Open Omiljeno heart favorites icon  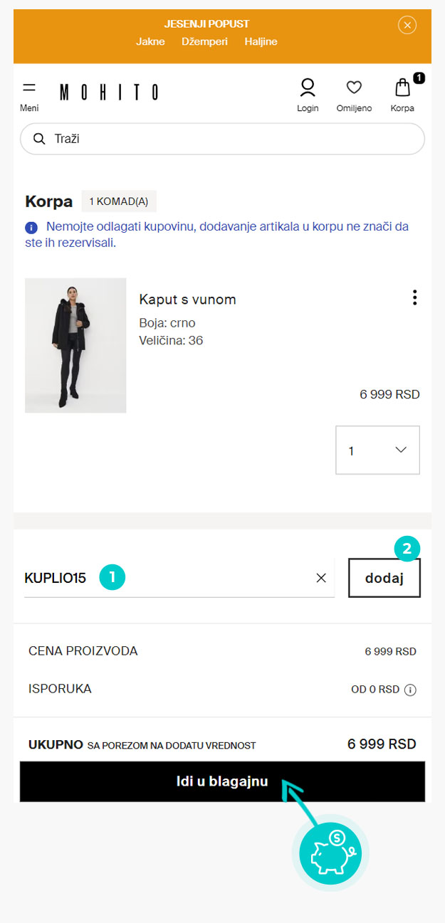(x=354, y=88)
